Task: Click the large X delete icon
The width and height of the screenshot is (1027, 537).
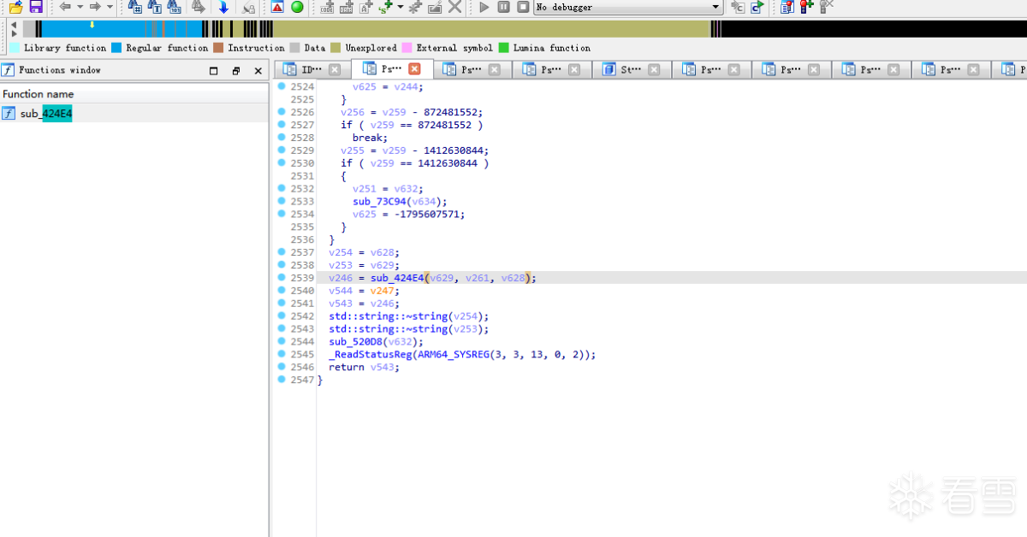Action: tap(454, 7)
